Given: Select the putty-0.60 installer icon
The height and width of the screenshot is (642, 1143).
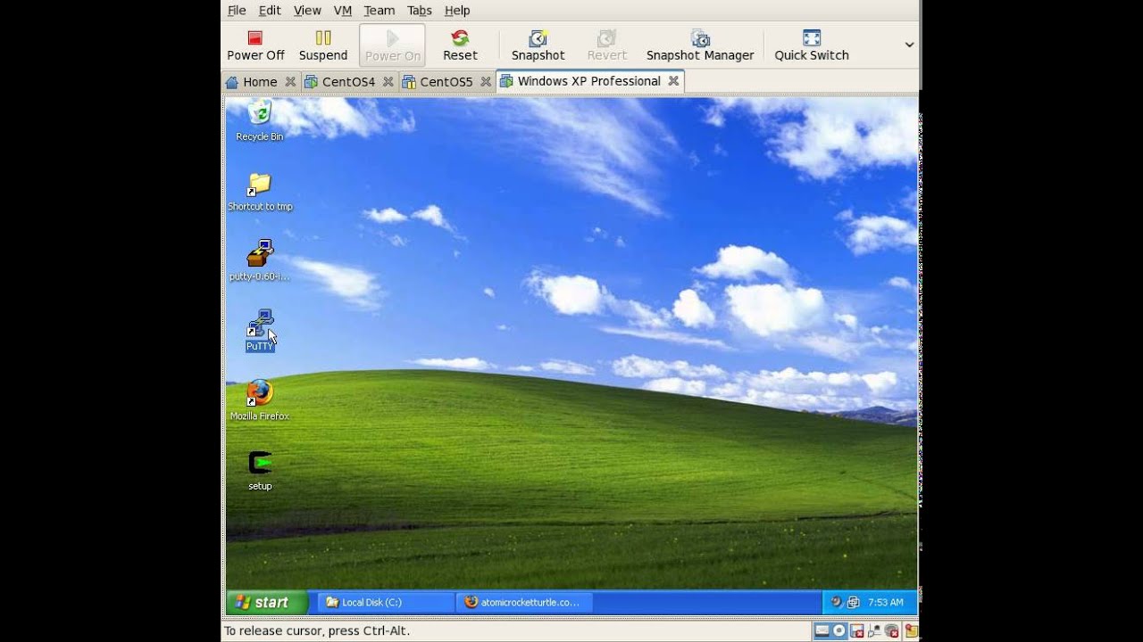Looking at the screenshot, I should pos(260,260).
